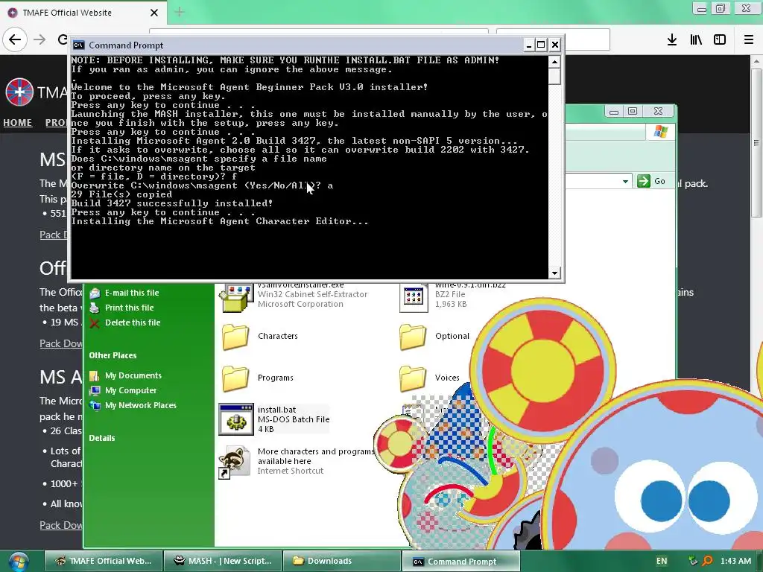Open the browser library icon
The image size is (763, 572).
(696, 40)
